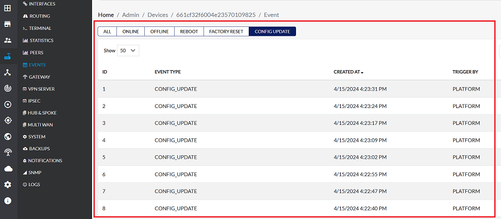The width and height of the screenshot is (501, 219).
Task: Open VPN Server section
Action: [x=39, y=89]
